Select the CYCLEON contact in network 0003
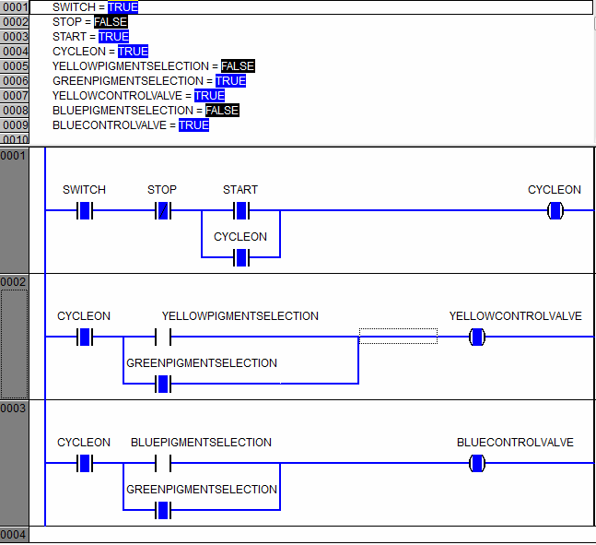Viewport: 596px width, 545px height. pos(85,463)
